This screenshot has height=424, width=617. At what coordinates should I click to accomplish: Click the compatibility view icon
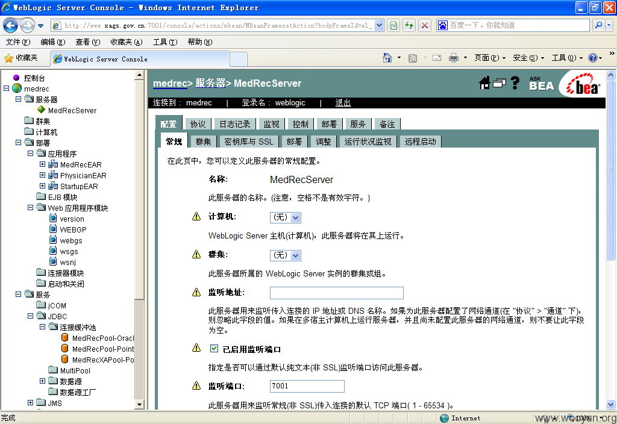(393, 25)
